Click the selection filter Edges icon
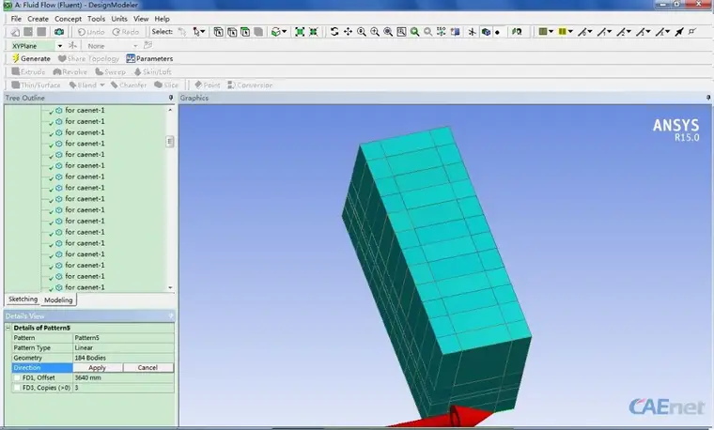714x430 pixels. coord(232,32)
